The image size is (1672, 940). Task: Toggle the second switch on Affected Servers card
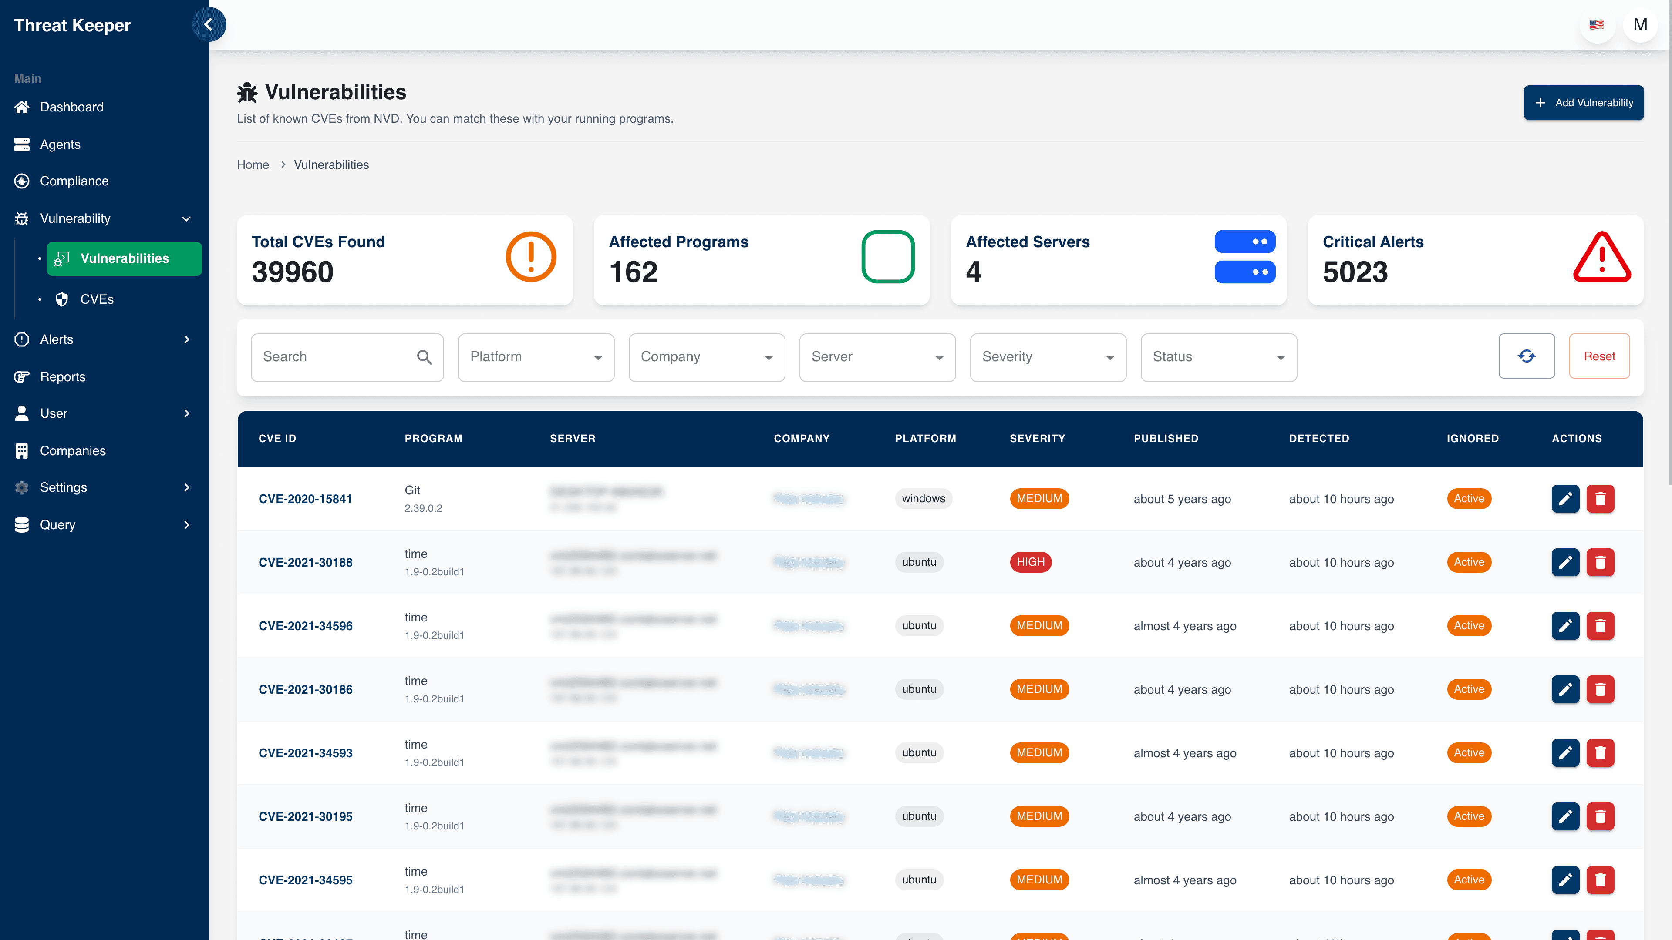click(1245, 272)
